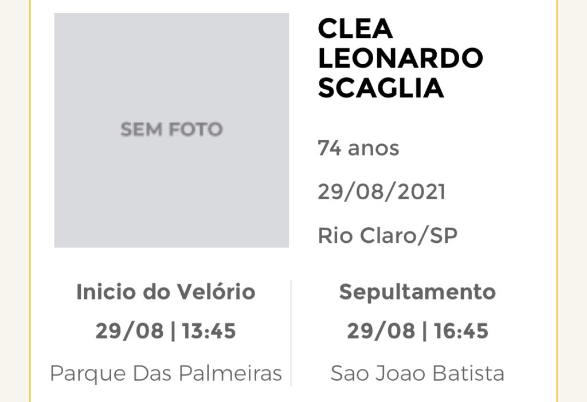The width and height of the screenshot is (587, 402).
Task: Click the wake time 29/08 | 13:45
Action: click(166, 331)
